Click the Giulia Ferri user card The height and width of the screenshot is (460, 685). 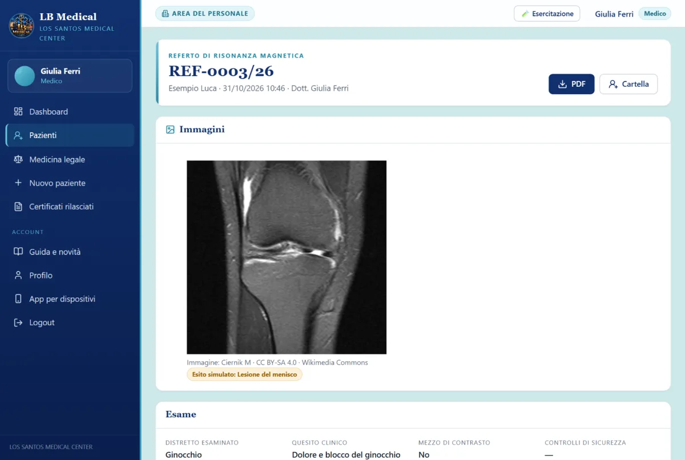point(70,76)
